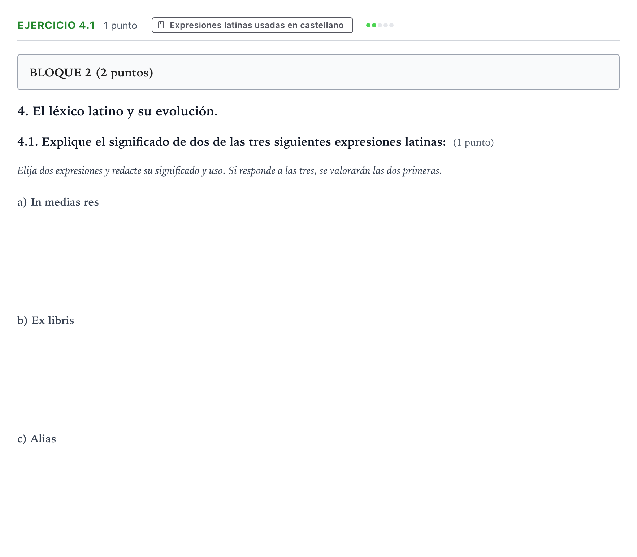Click the '(1 punto)' note after the question
The image size is (637, 557).
pos(473,142)
